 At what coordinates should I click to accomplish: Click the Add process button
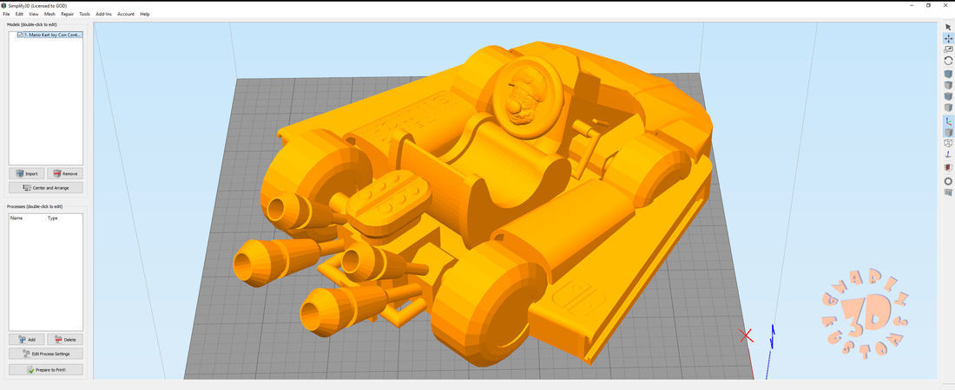point(27,340)
